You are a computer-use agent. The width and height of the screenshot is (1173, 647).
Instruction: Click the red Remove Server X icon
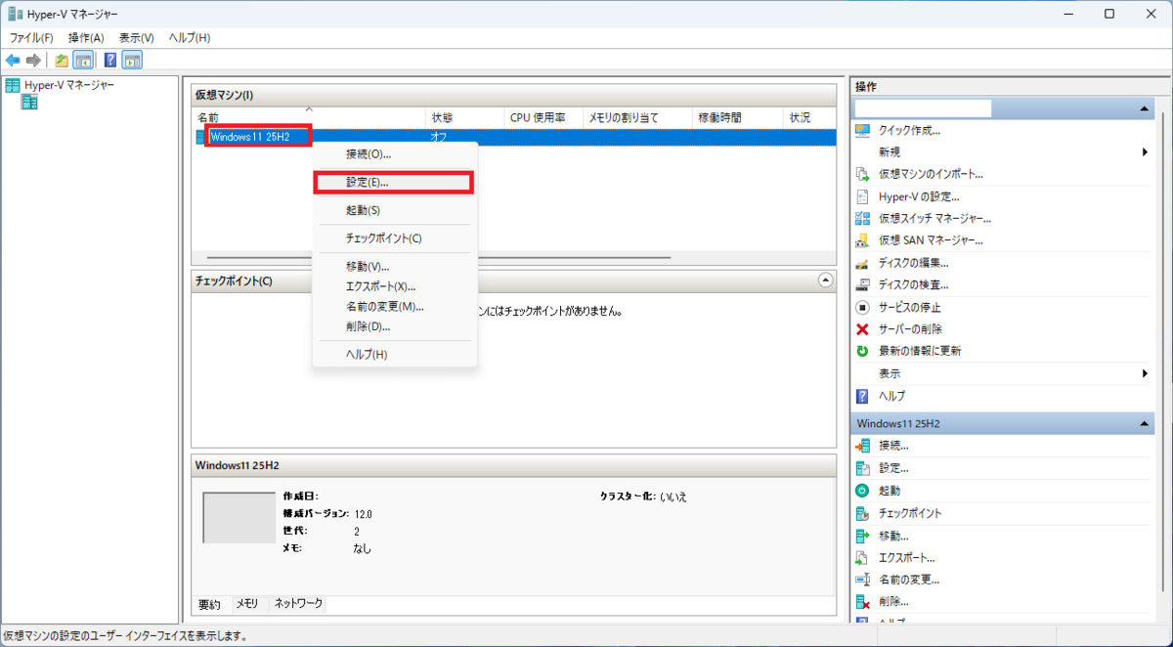tap(862, 329)
